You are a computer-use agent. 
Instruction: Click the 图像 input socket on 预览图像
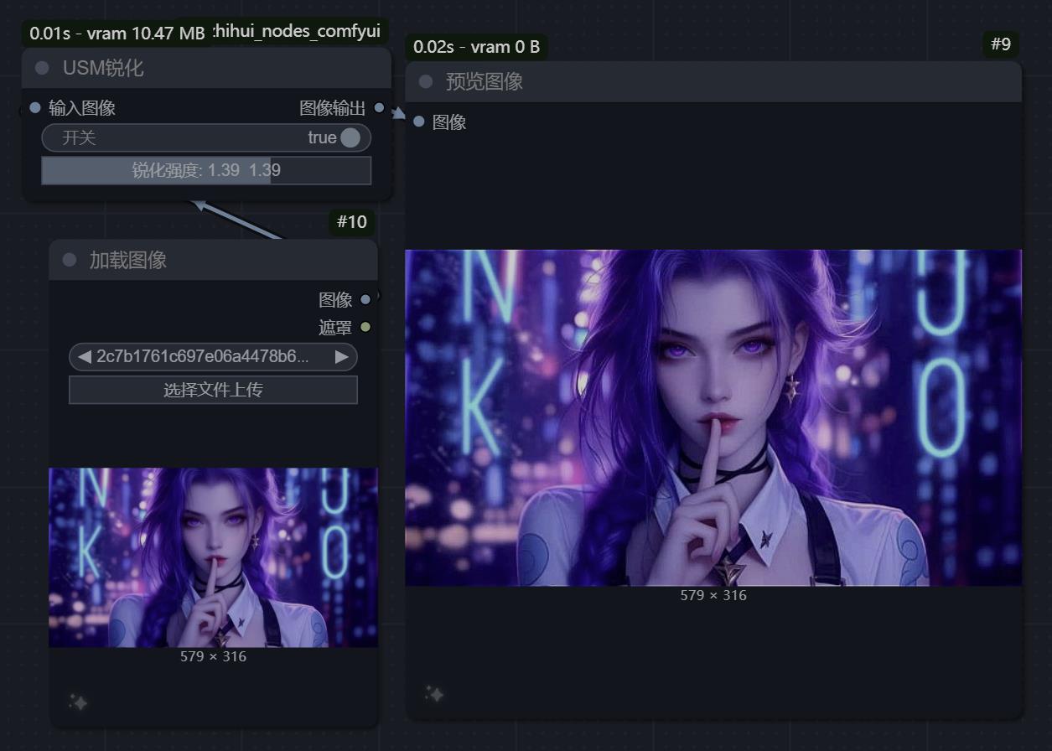(419, 122)
